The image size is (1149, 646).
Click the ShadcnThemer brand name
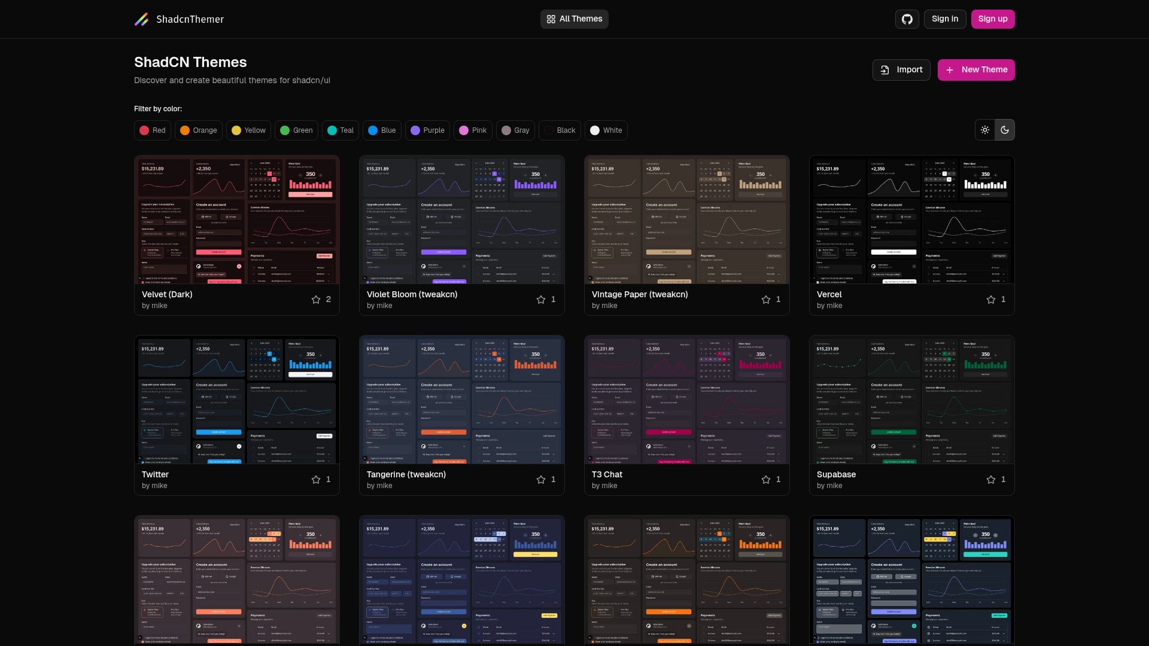(x=190, y=19)
